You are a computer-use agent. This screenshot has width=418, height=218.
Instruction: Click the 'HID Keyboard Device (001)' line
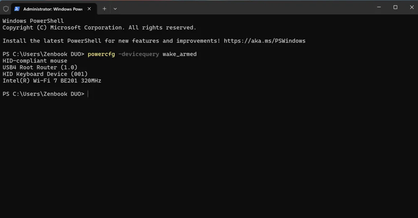[45, 74]
